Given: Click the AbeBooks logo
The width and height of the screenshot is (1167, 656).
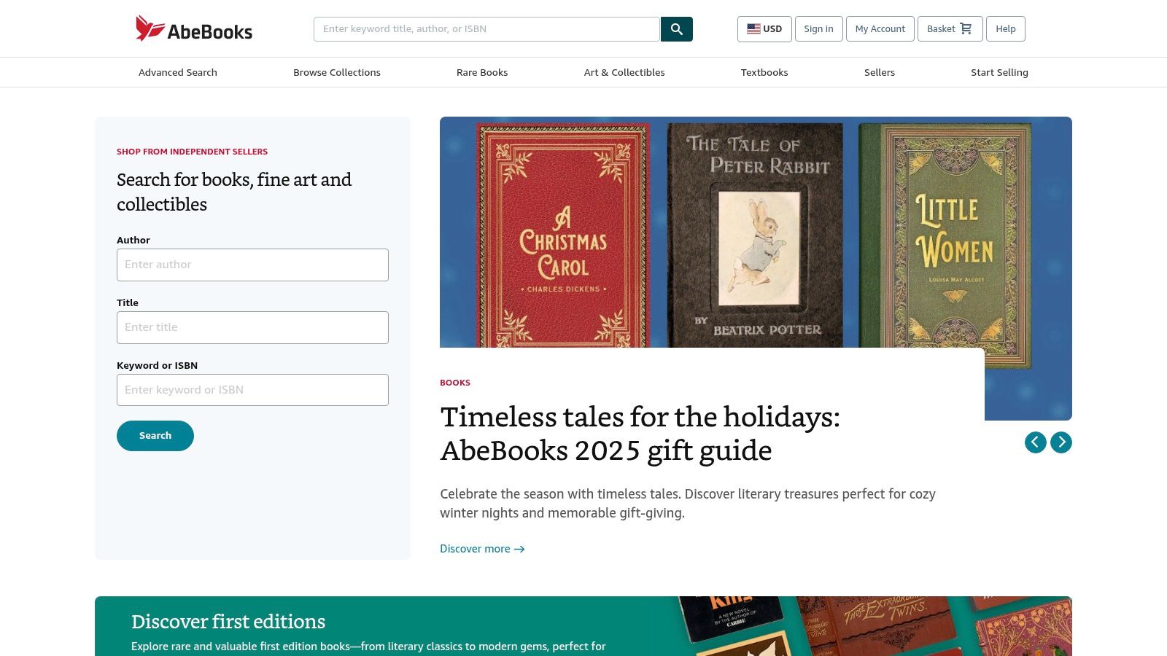Looking at the screenshot, I should 193,28.
